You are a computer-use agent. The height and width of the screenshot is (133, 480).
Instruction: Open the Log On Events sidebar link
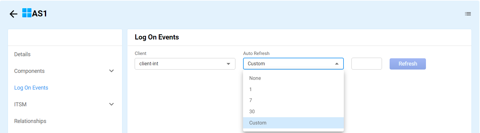[x=31, y=88]
